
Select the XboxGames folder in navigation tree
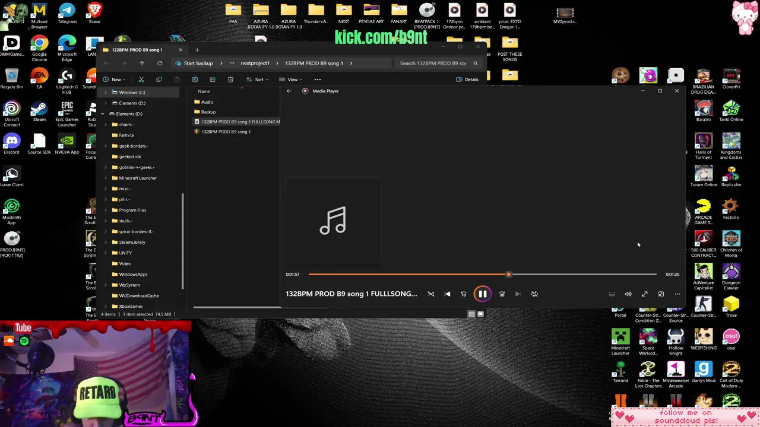tap(131, 307)
